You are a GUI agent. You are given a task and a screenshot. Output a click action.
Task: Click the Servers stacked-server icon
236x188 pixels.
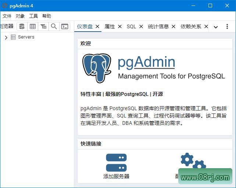(x=13, y=37)
